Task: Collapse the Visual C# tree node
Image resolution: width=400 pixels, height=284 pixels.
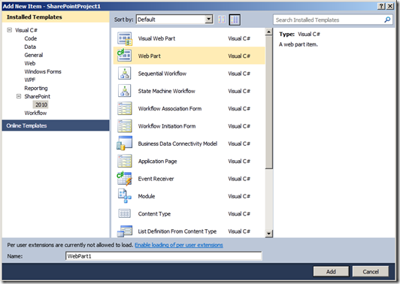Action: [10, 30]
